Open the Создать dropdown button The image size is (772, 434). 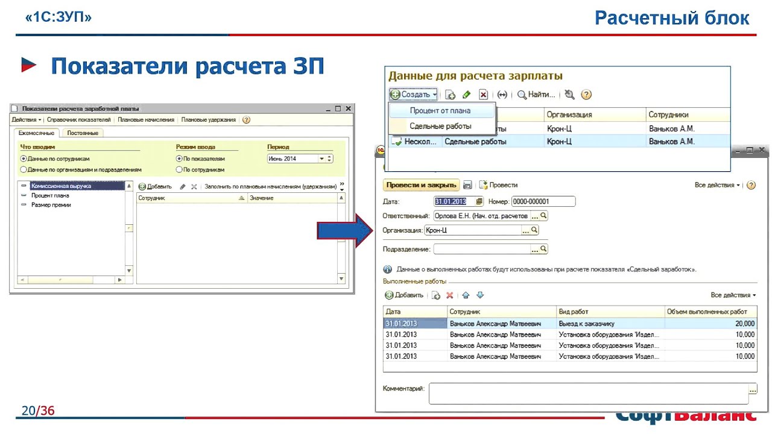tap(413, 95)
